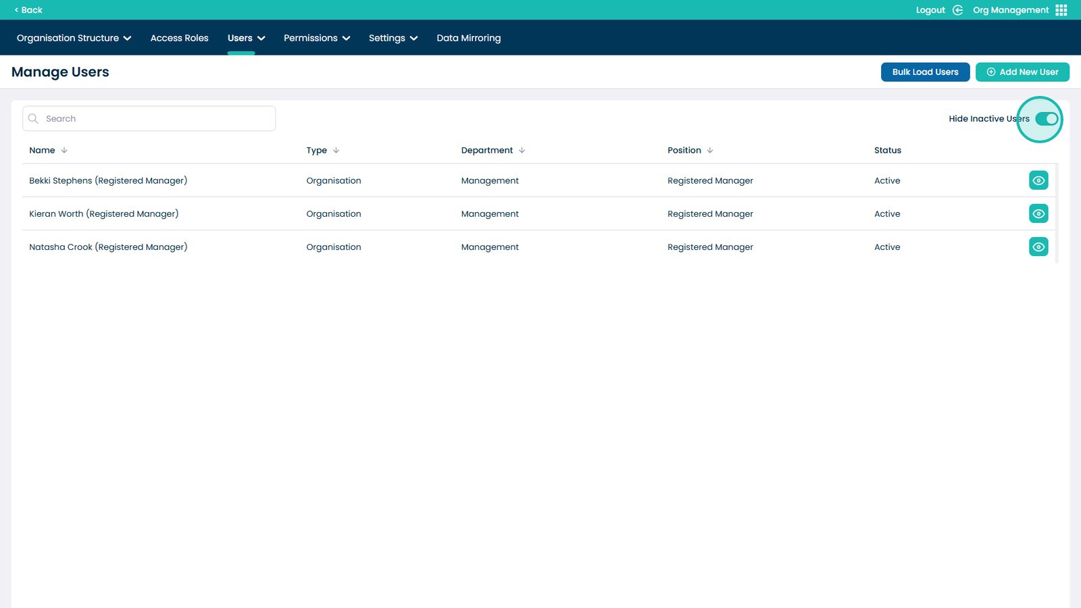Sort by Position arrow icon
The height and width of the screenshot is (608, 1081).
[709, 150]
